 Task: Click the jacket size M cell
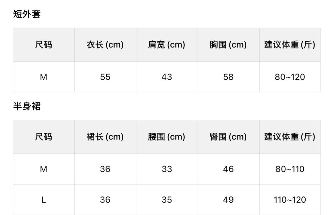pyautogui.click(x=43, y=77)
